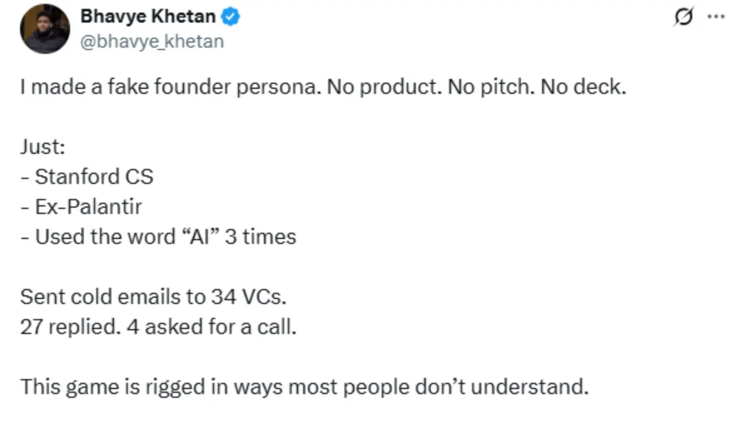Viewport: 749px width, 421px height.
Task: Open the profile picture of Bhavye Khetan
Action: [x=44, y=28]
